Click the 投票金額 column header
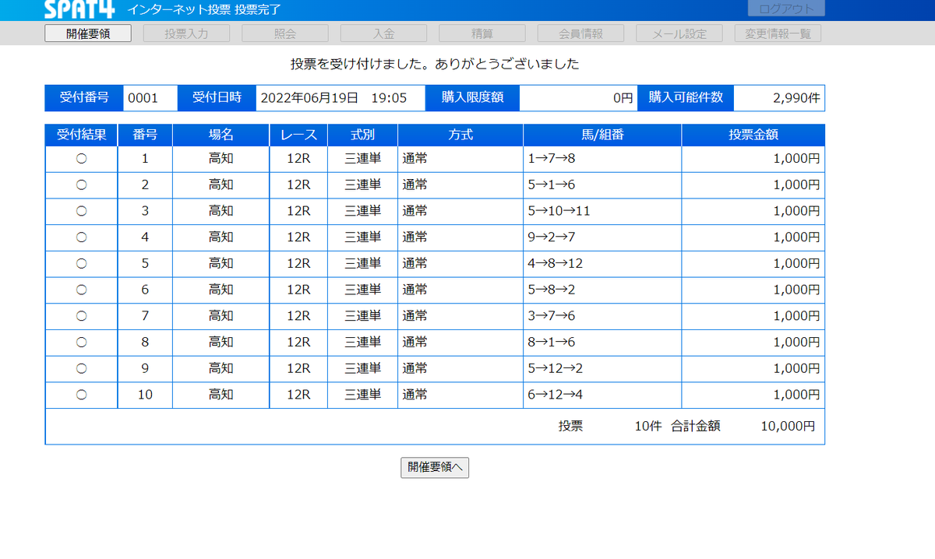The image size is (935, 559). pos(753,135)
